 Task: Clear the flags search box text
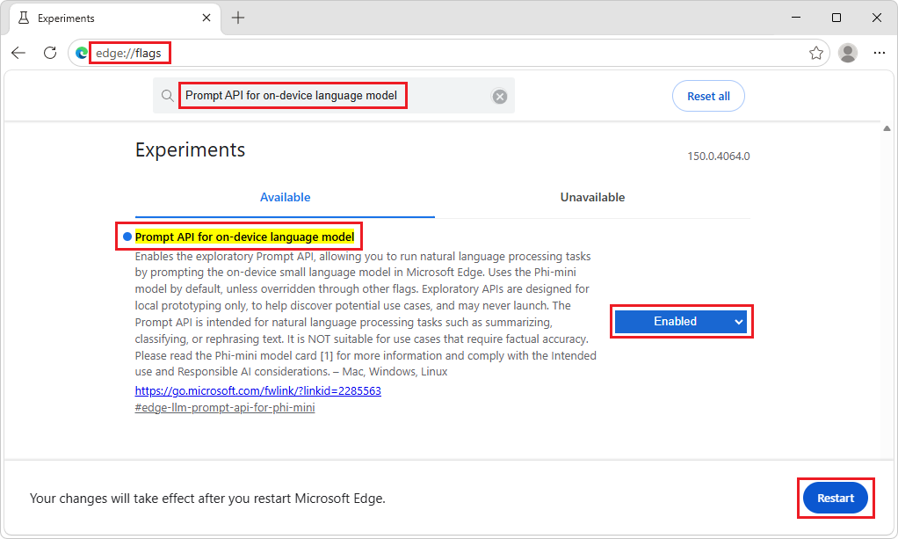(499, 97)
